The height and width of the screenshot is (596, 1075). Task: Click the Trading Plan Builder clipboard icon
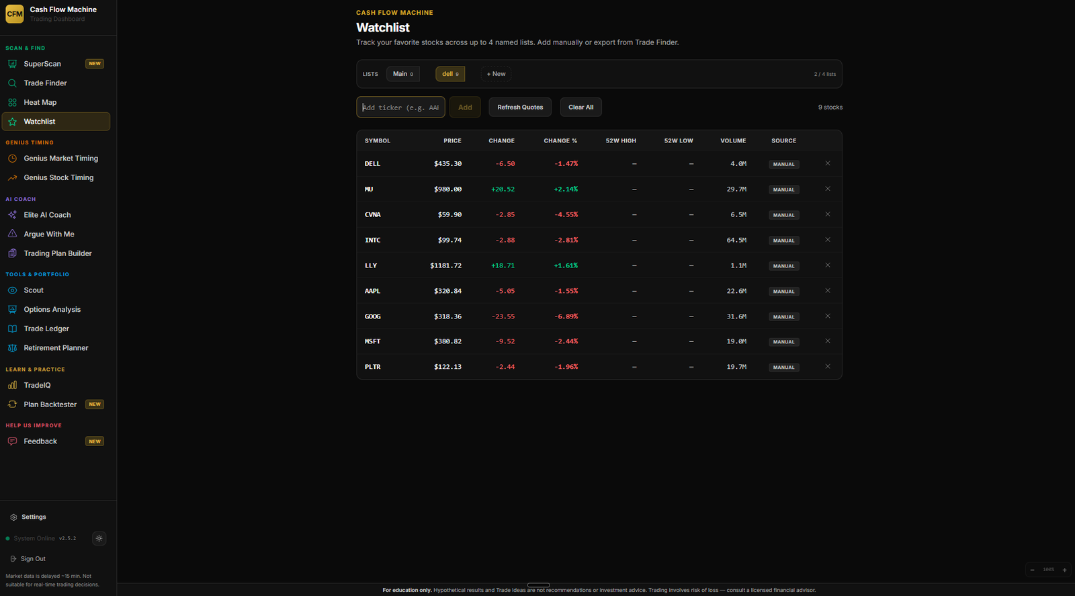12,253
